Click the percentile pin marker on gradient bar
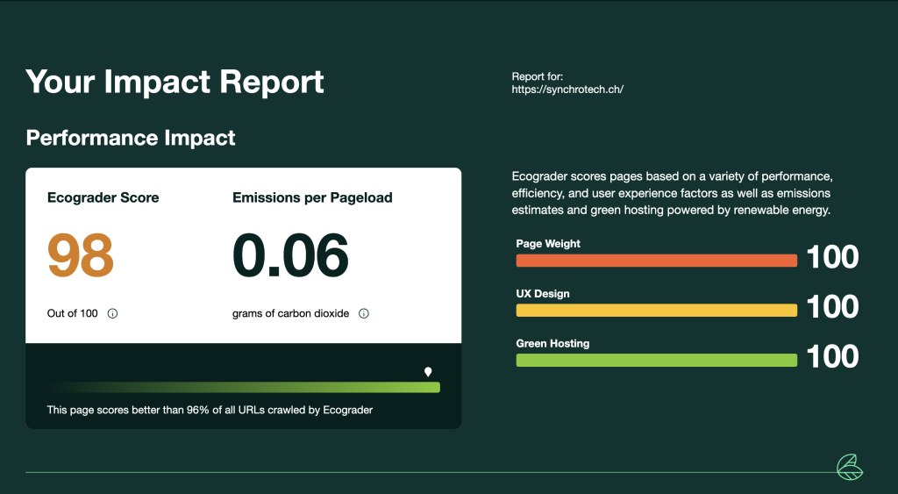 click(428, 372)
